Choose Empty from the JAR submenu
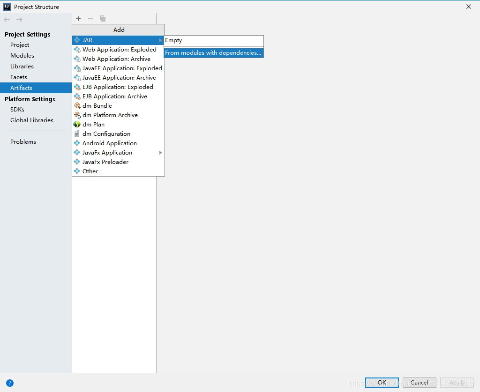Image resolution: width=480 pixels, height=392 pixels. coord(214,40)
